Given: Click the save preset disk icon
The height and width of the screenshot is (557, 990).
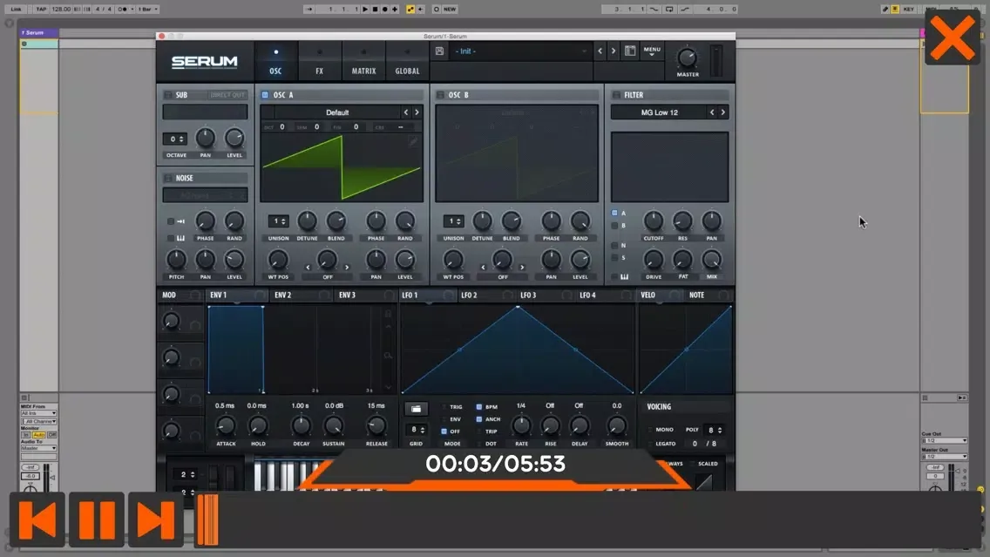Looking at the screenshot, I should click(x=439, y=51).
